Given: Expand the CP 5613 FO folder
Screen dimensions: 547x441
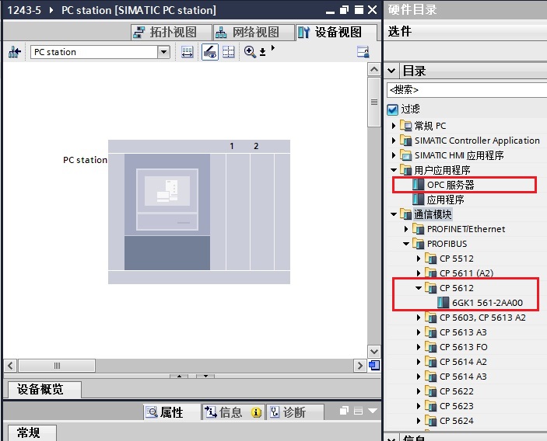Looking at the screenshot, I should pos(419,347).
